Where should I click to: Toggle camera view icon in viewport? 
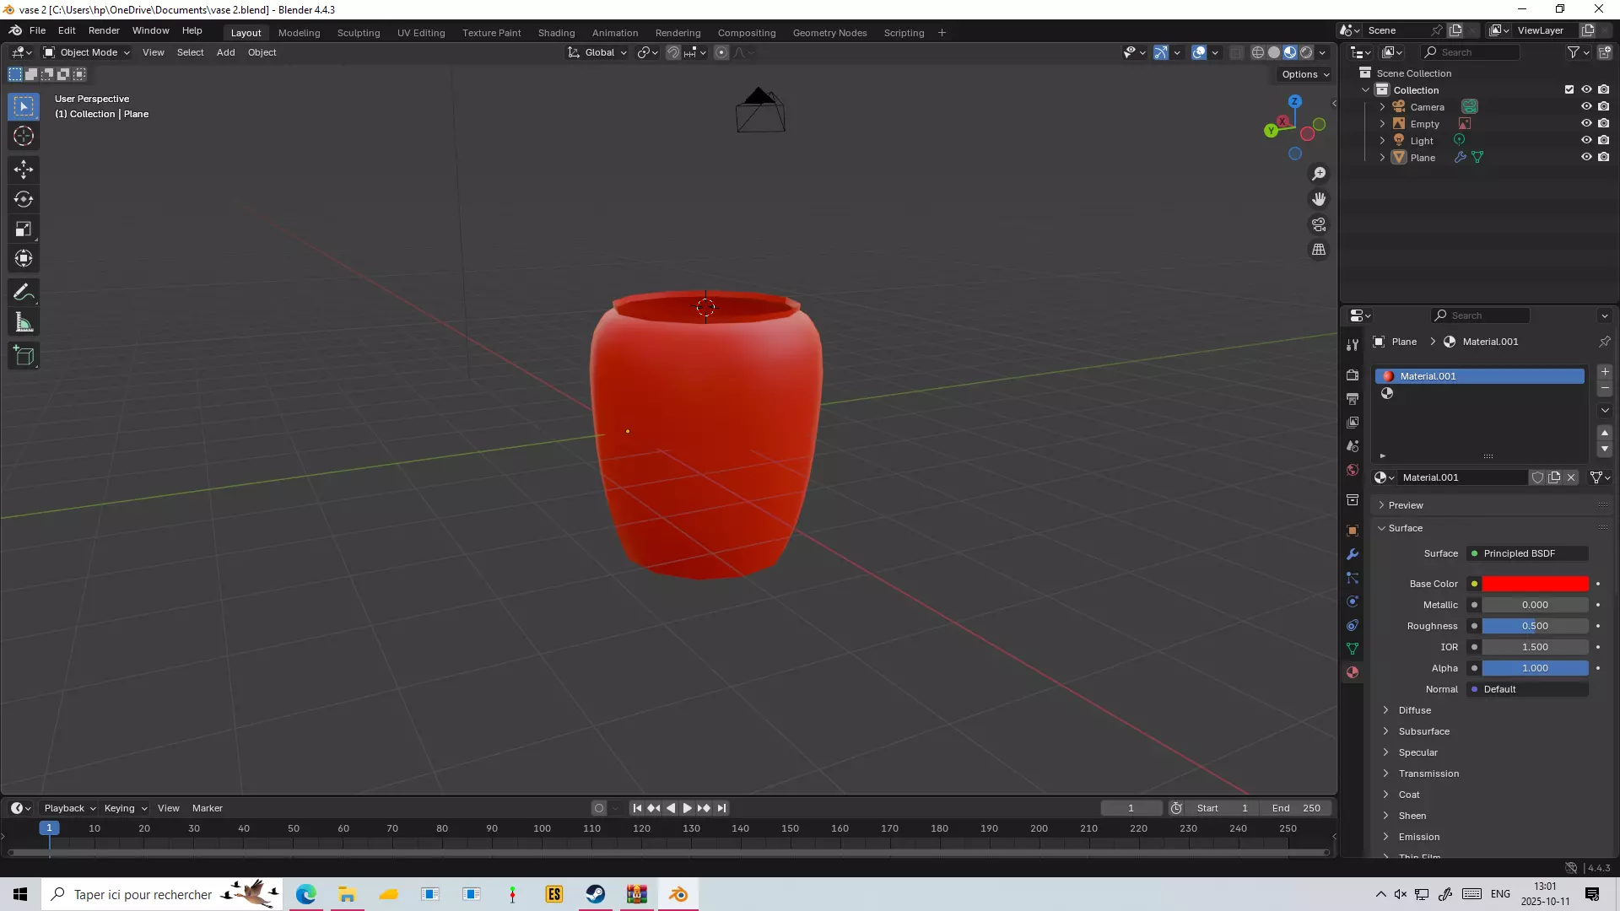[1318, 224]
